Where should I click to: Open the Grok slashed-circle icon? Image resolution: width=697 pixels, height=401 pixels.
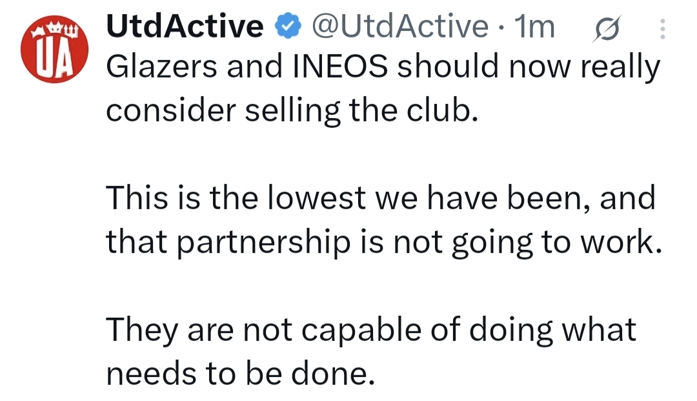[x=607, y=29]
